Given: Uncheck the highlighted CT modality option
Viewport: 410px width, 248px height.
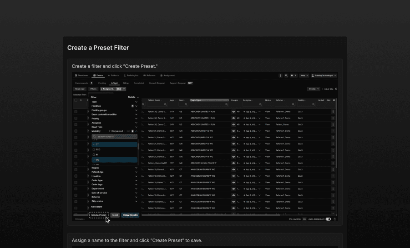Looking at the screenshot, I should click(114, 144).
